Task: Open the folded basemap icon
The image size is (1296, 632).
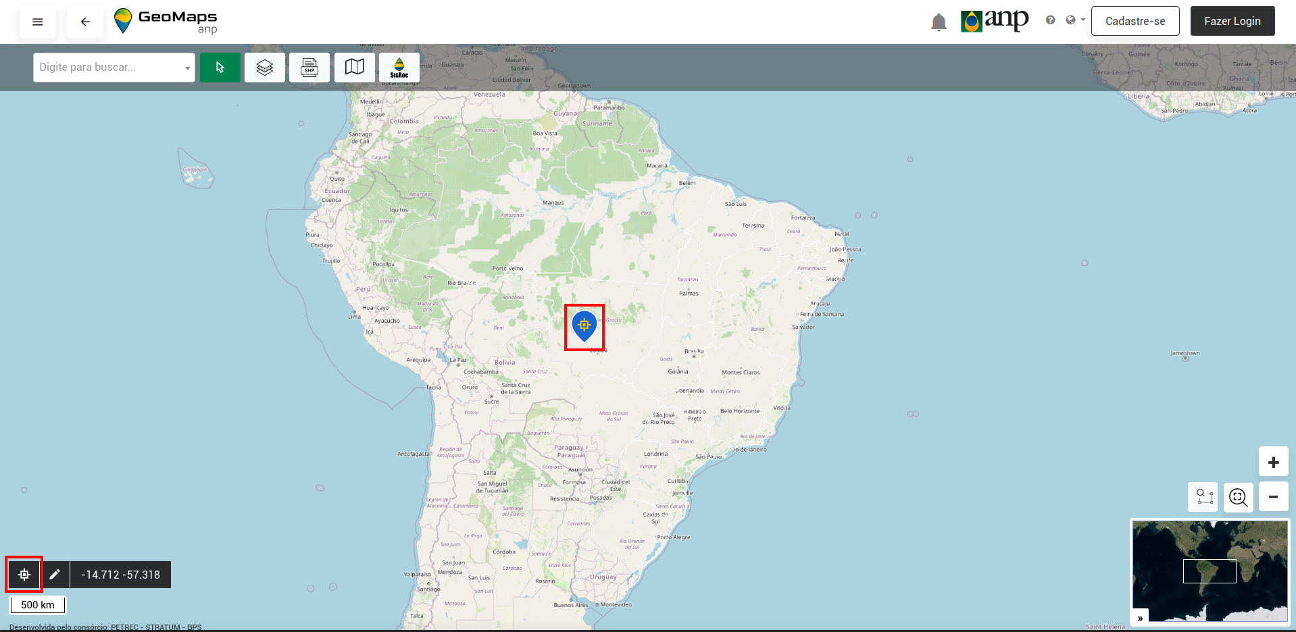Action: click(x=355, y=68)
